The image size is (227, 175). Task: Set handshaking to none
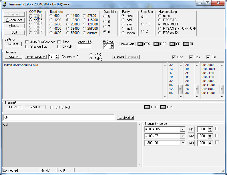pyautogui.click(x=160, y=16)
